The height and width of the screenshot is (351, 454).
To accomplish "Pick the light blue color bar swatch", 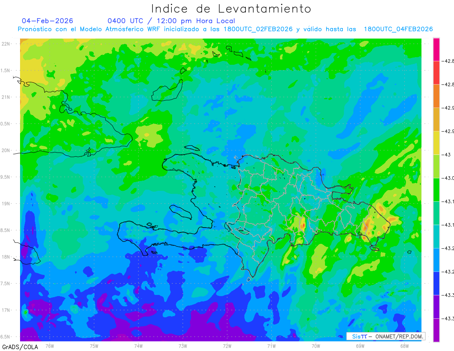I will (436, 260).
